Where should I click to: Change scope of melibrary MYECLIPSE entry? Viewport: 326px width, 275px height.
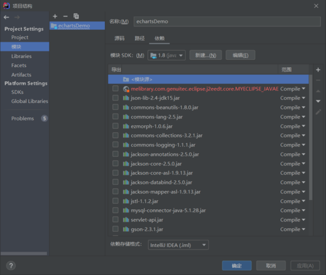[x=293, y=89]
